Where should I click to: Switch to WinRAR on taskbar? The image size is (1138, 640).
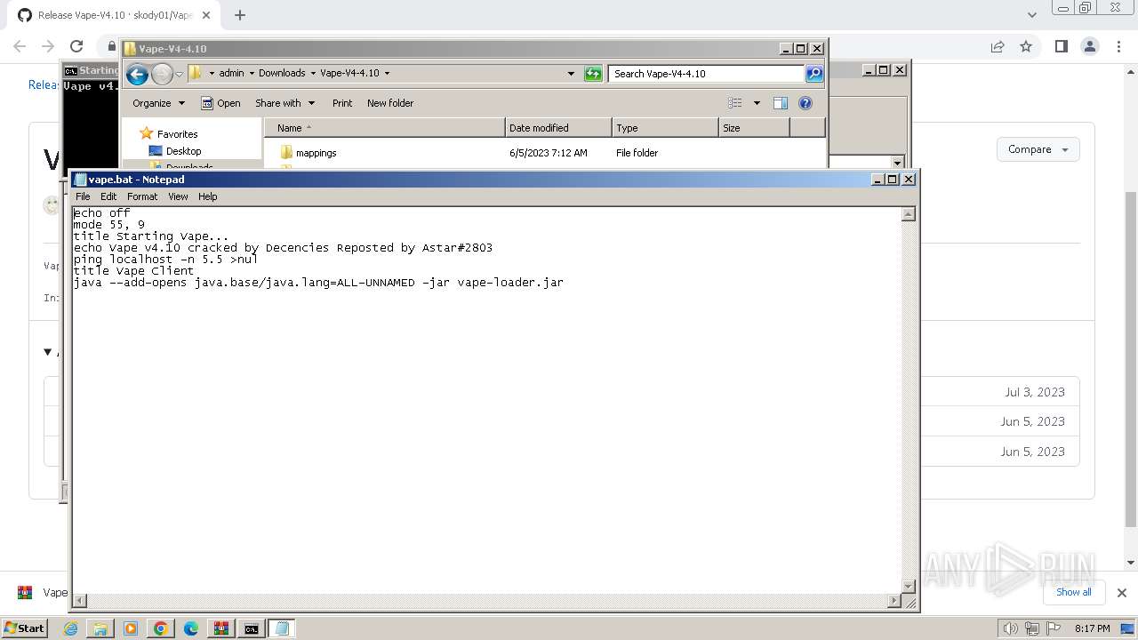point(221,628)
